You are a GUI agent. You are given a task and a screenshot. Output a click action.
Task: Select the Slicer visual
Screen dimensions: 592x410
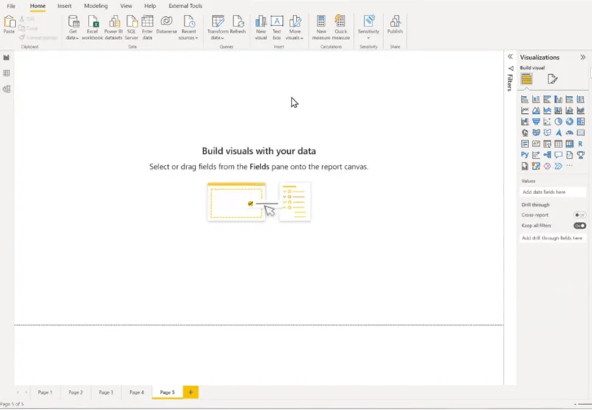click(547, 144)
